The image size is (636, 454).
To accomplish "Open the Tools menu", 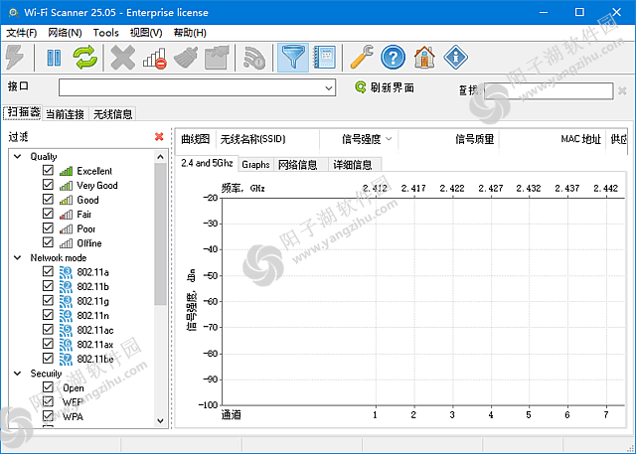I will tap(105, 33).
